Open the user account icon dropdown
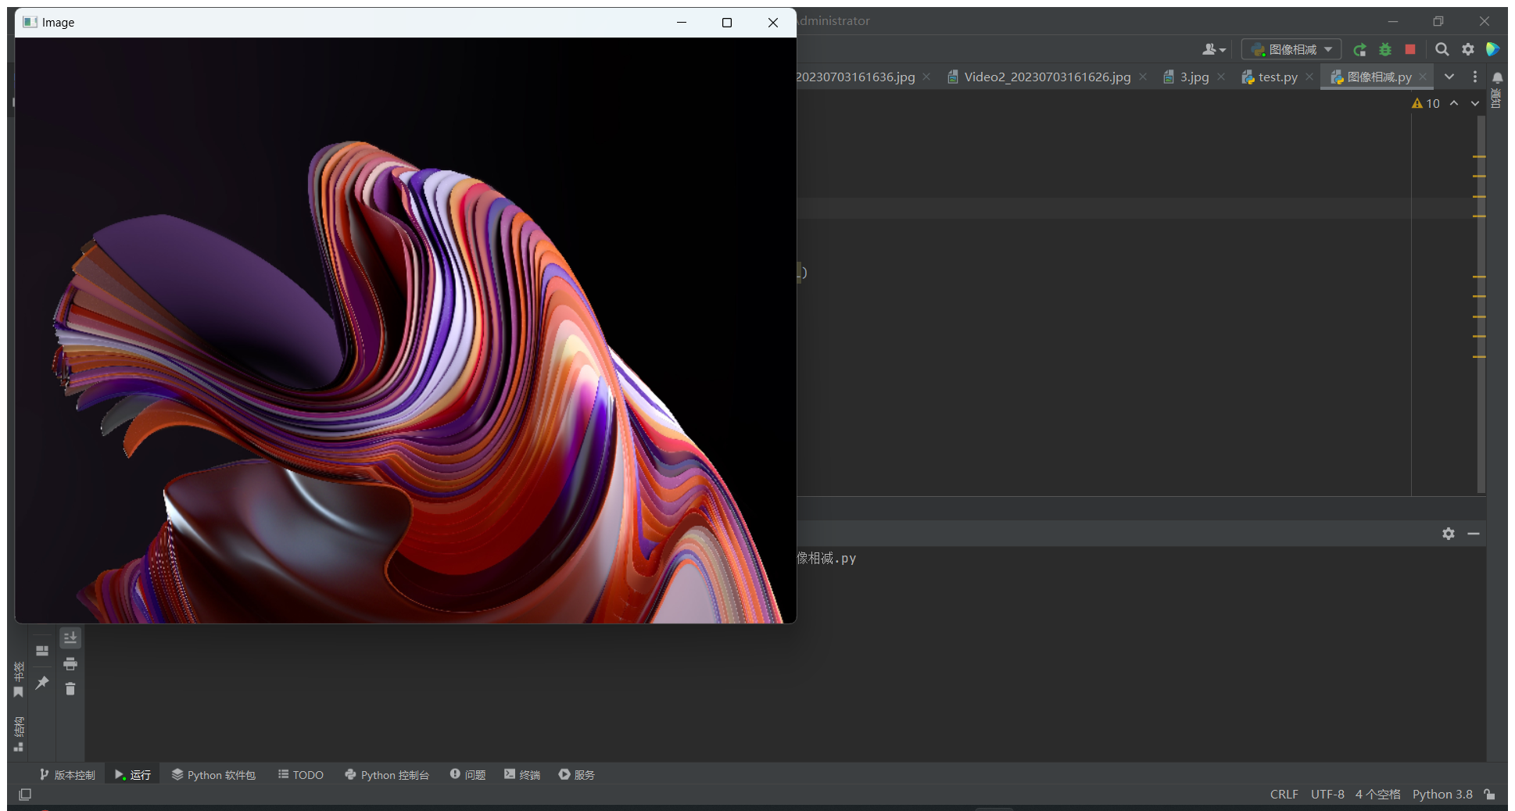Screen dimensions: 1515x811 click(1213, 49)
